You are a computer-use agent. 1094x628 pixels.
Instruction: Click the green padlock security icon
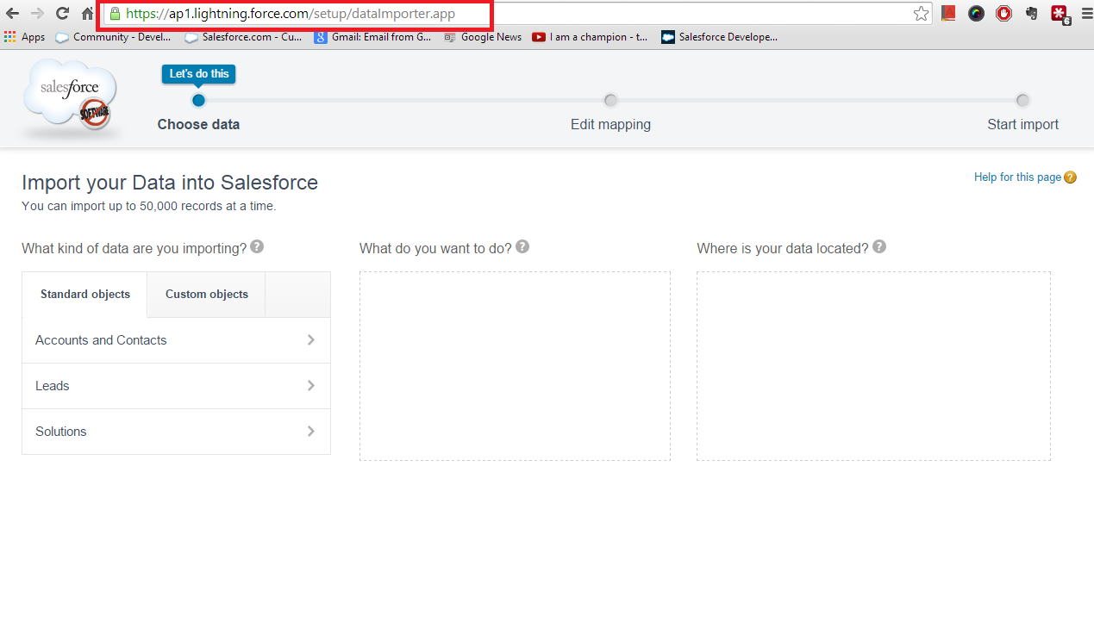click(115, 14)
